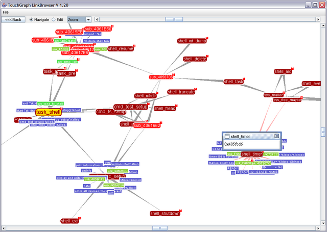Click 'cmd_mdio_setup() failed.' label
This screenshot has height=232, width=327.
point(48,125)
